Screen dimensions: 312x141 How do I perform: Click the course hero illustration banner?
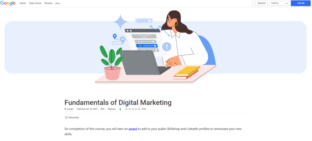[155, 47]
